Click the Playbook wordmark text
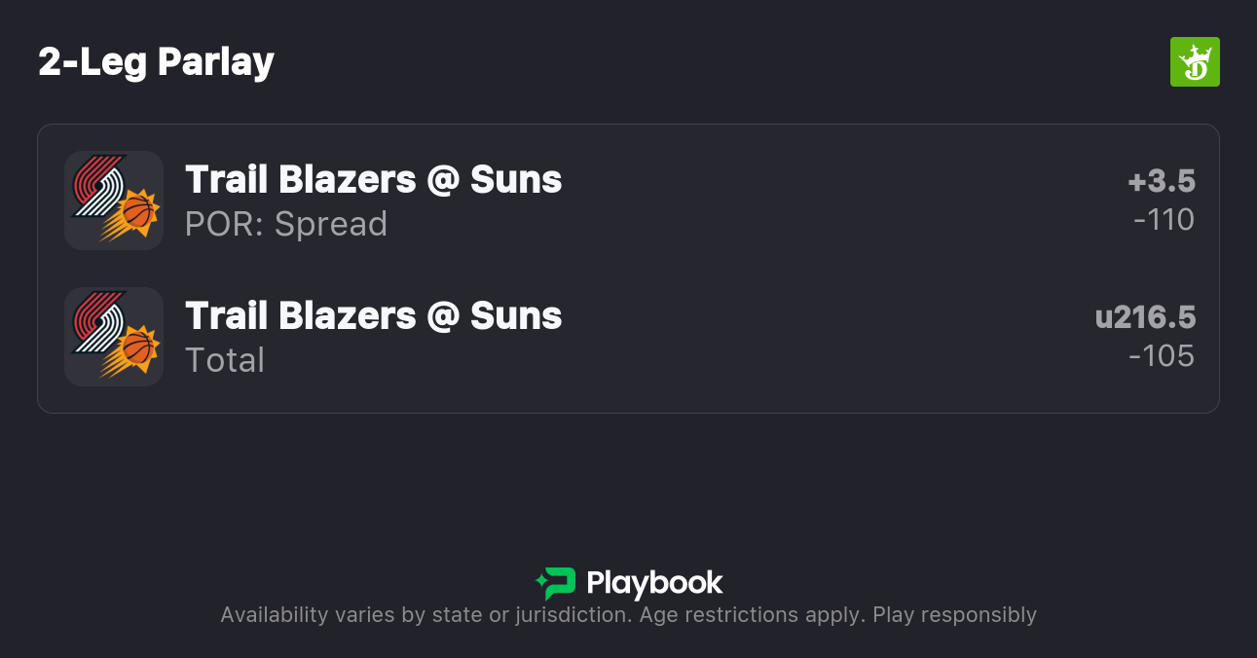Viewport: 1257px width, 658px height. (654, 583)
